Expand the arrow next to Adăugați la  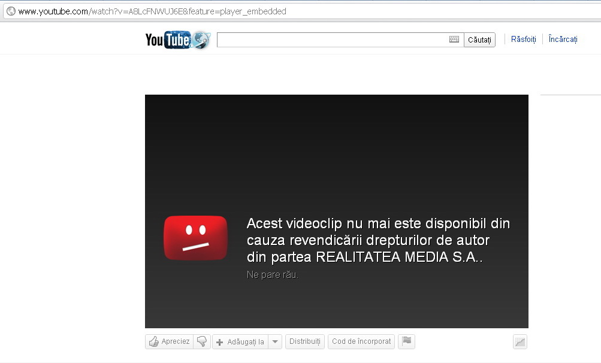[275, 341]
